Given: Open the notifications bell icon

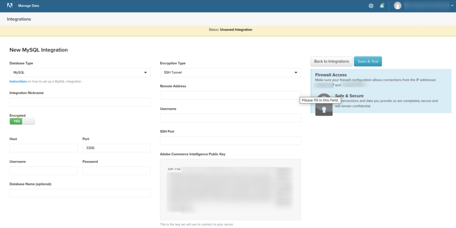Looking at the screenshot, I should (x=382, y=6).
